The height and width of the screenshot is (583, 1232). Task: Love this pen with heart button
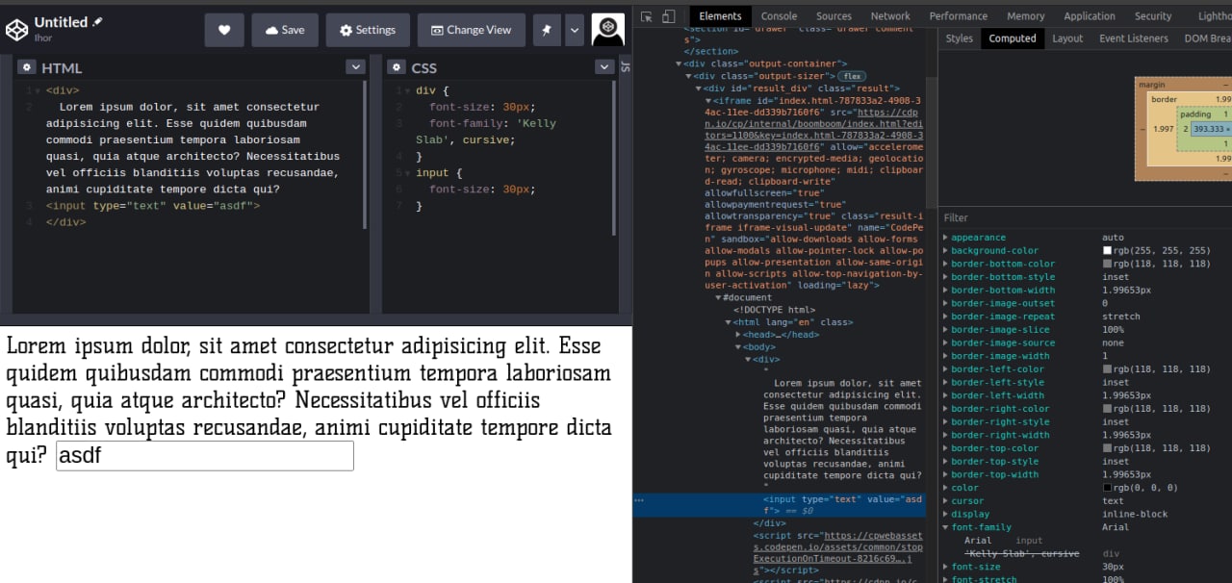click(224, 30)
